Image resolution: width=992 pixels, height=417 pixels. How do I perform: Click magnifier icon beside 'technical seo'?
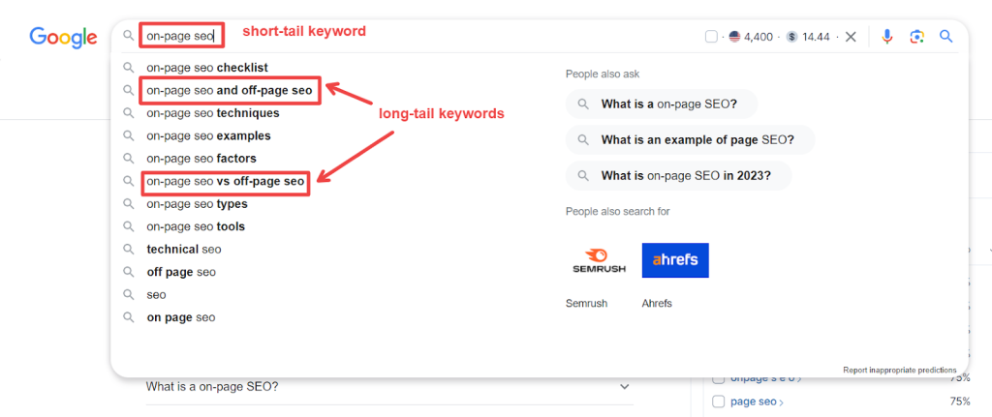tap(129, 249)
